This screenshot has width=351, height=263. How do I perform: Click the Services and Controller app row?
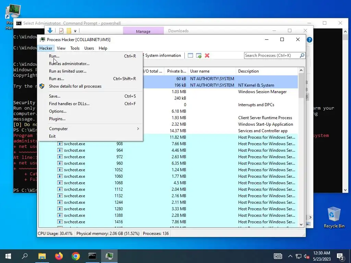[220, 130]
